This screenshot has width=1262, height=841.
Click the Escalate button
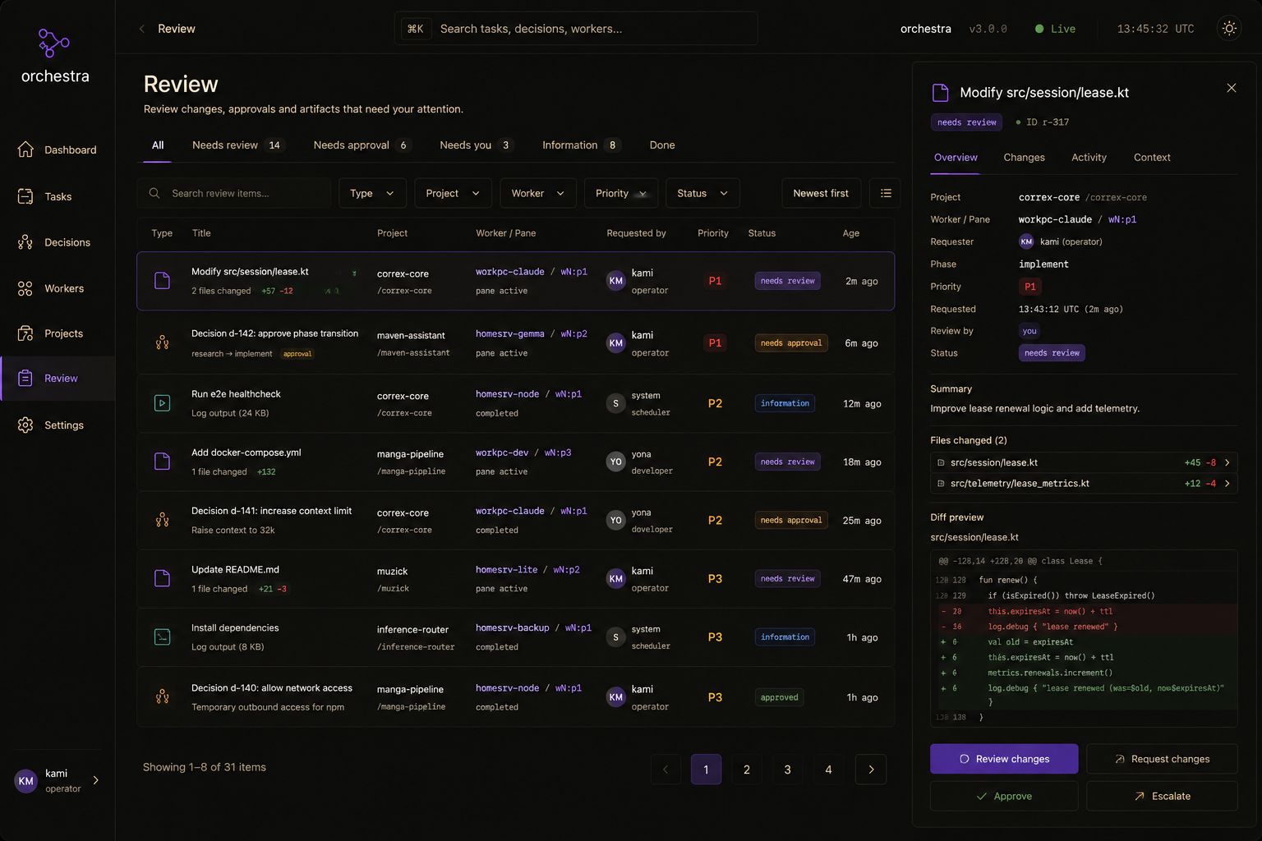coord(1162,797)
